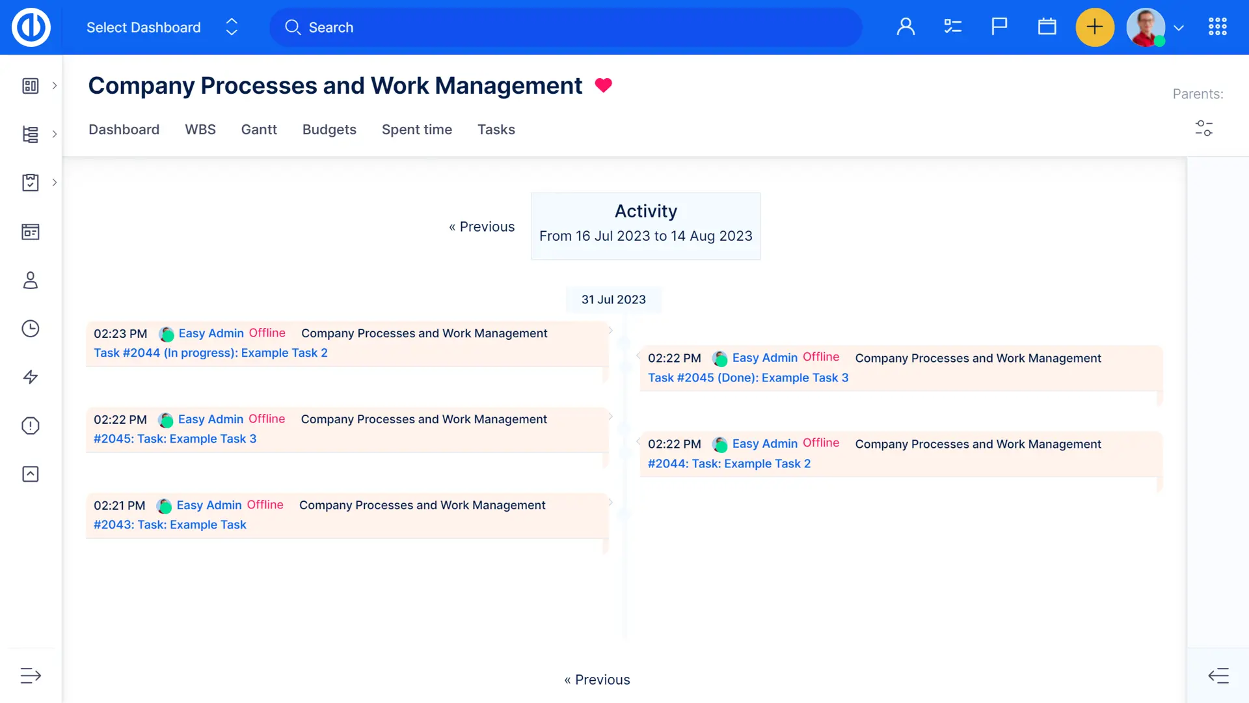Open the slider filter settings icon
Screen dimensions: 1249x703
coord(1203,128)
